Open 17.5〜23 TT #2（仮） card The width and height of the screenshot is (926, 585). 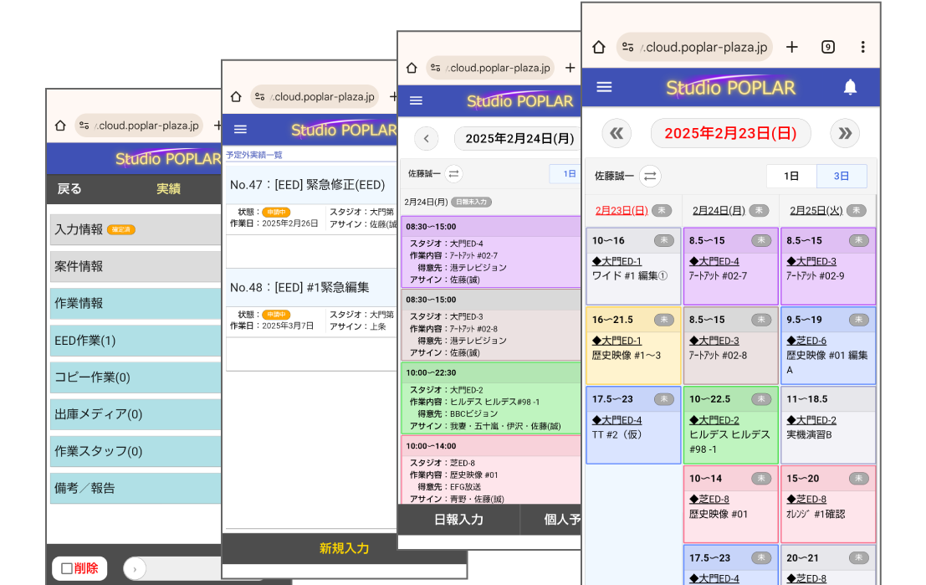(633, 424)
